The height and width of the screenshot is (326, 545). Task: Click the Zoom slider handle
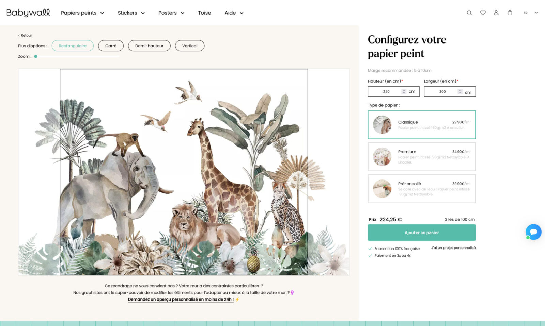coord(36,56)
